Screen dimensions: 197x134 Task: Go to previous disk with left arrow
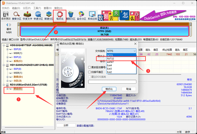pos(7,25)
